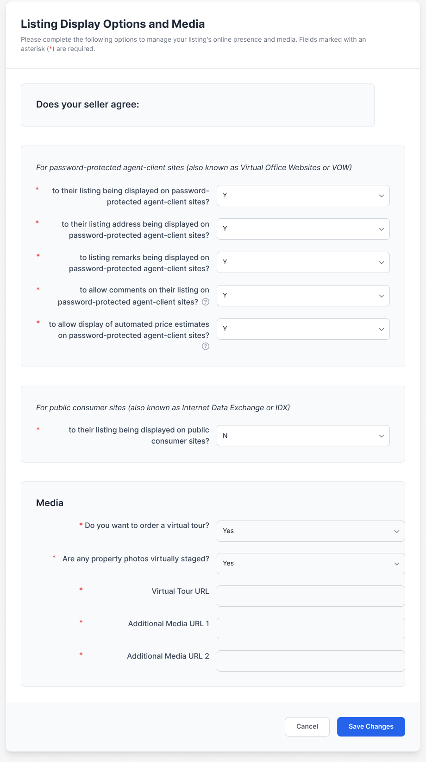This screenshot has width=426, height=762.
Task: Expand the virtually staged photos dropdown
Action: click(310, 564)
